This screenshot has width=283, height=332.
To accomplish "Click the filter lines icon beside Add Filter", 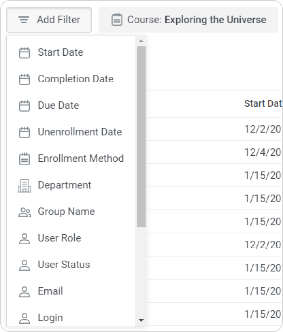I will coord(23,20).
